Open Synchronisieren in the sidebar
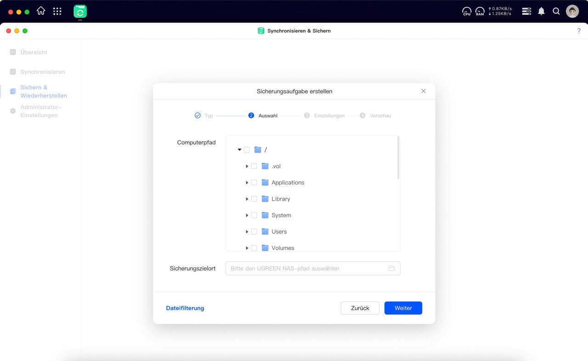This screenshot has height=361, width=588. point(43,72)
